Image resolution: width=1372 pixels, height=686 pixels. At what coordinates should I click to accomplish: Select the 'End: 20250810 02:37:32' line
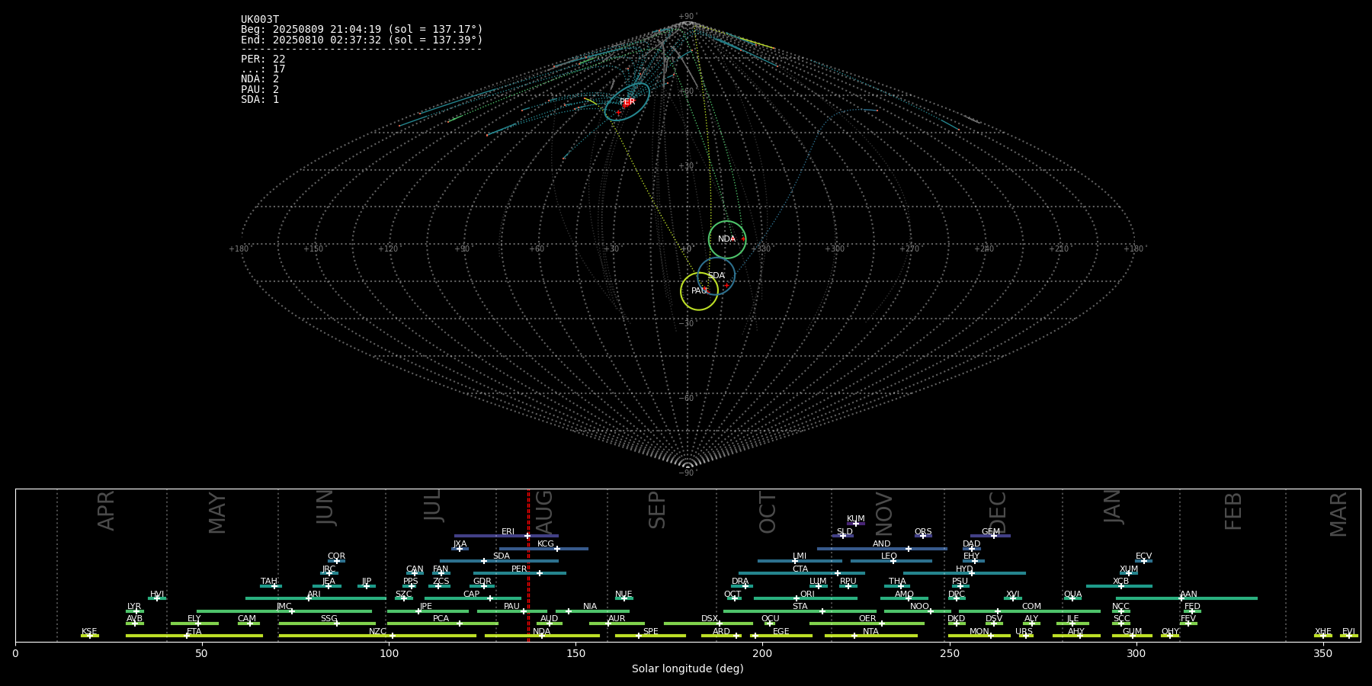(x=362, y=40)
